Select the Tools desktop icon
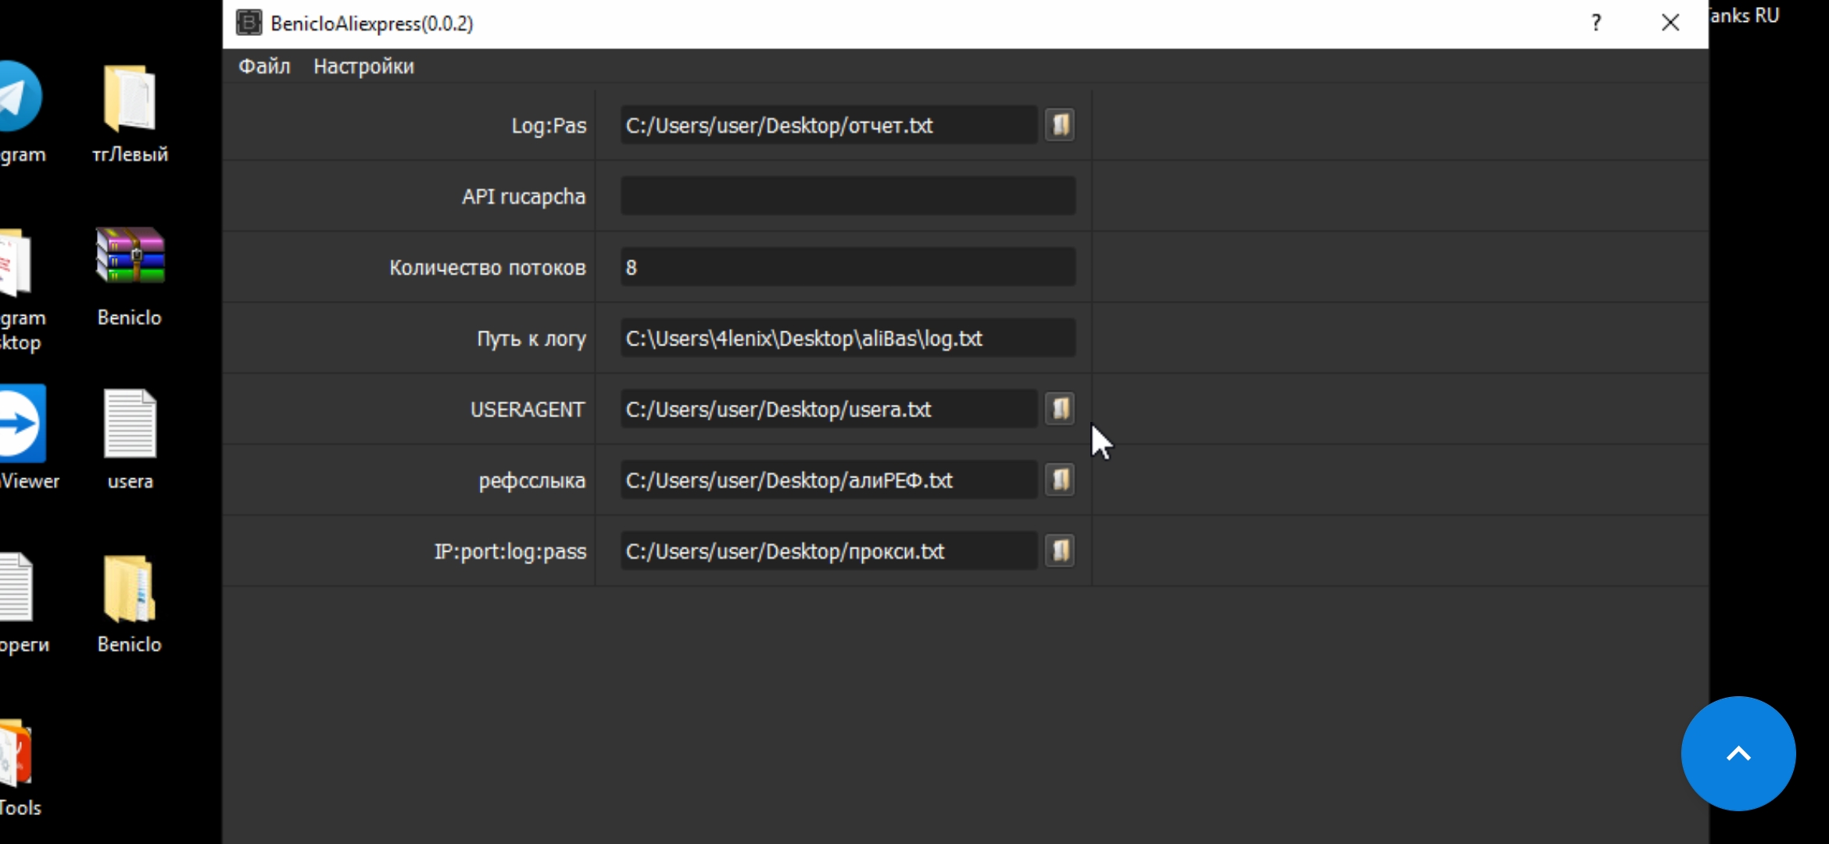The image size is (1829, 844). coord(19,769)
